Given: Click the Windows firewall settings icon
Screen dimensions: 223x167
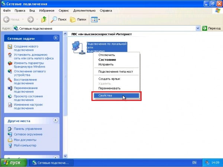Looking at the screenshot, I should tap(10, 63).
